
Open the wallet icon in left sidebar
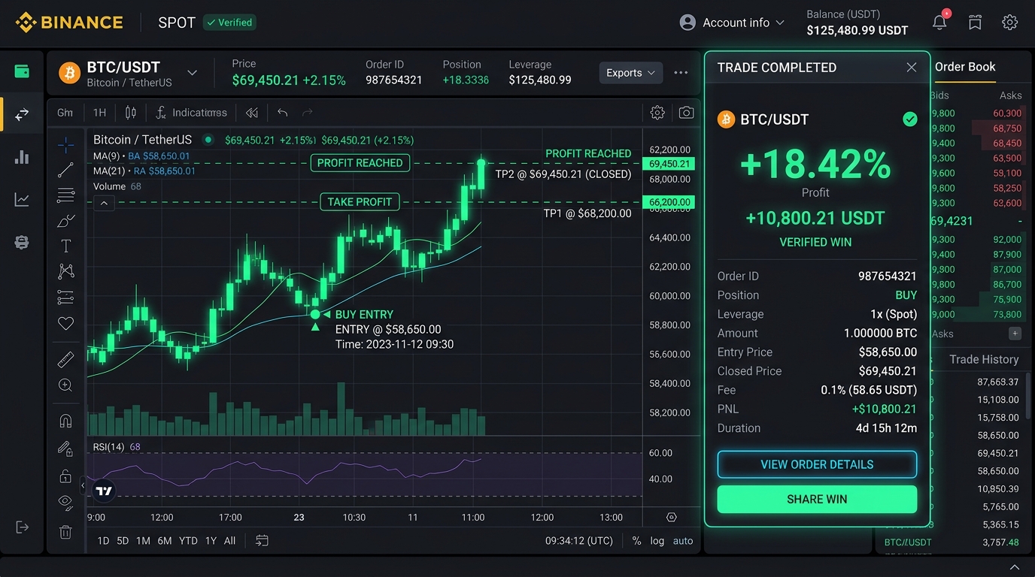(22, 71)
